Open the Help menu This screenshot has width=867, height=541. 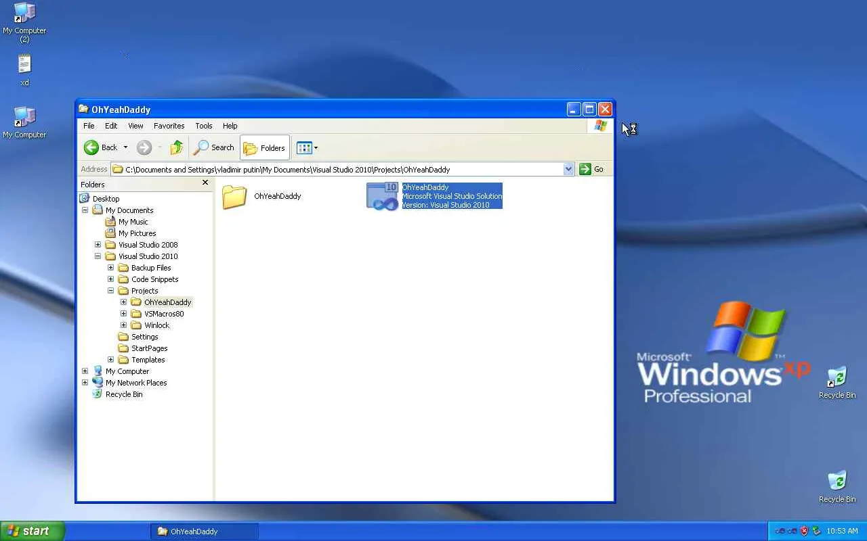pyautogui.click(x=230, y=126)
